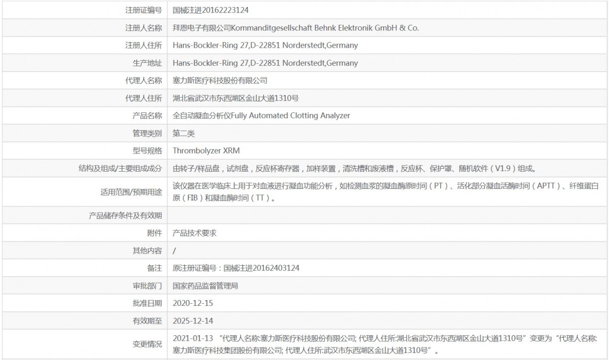Select expiry date 2025-12-14
The image size is (609, 360).
[x=194, y=321]
